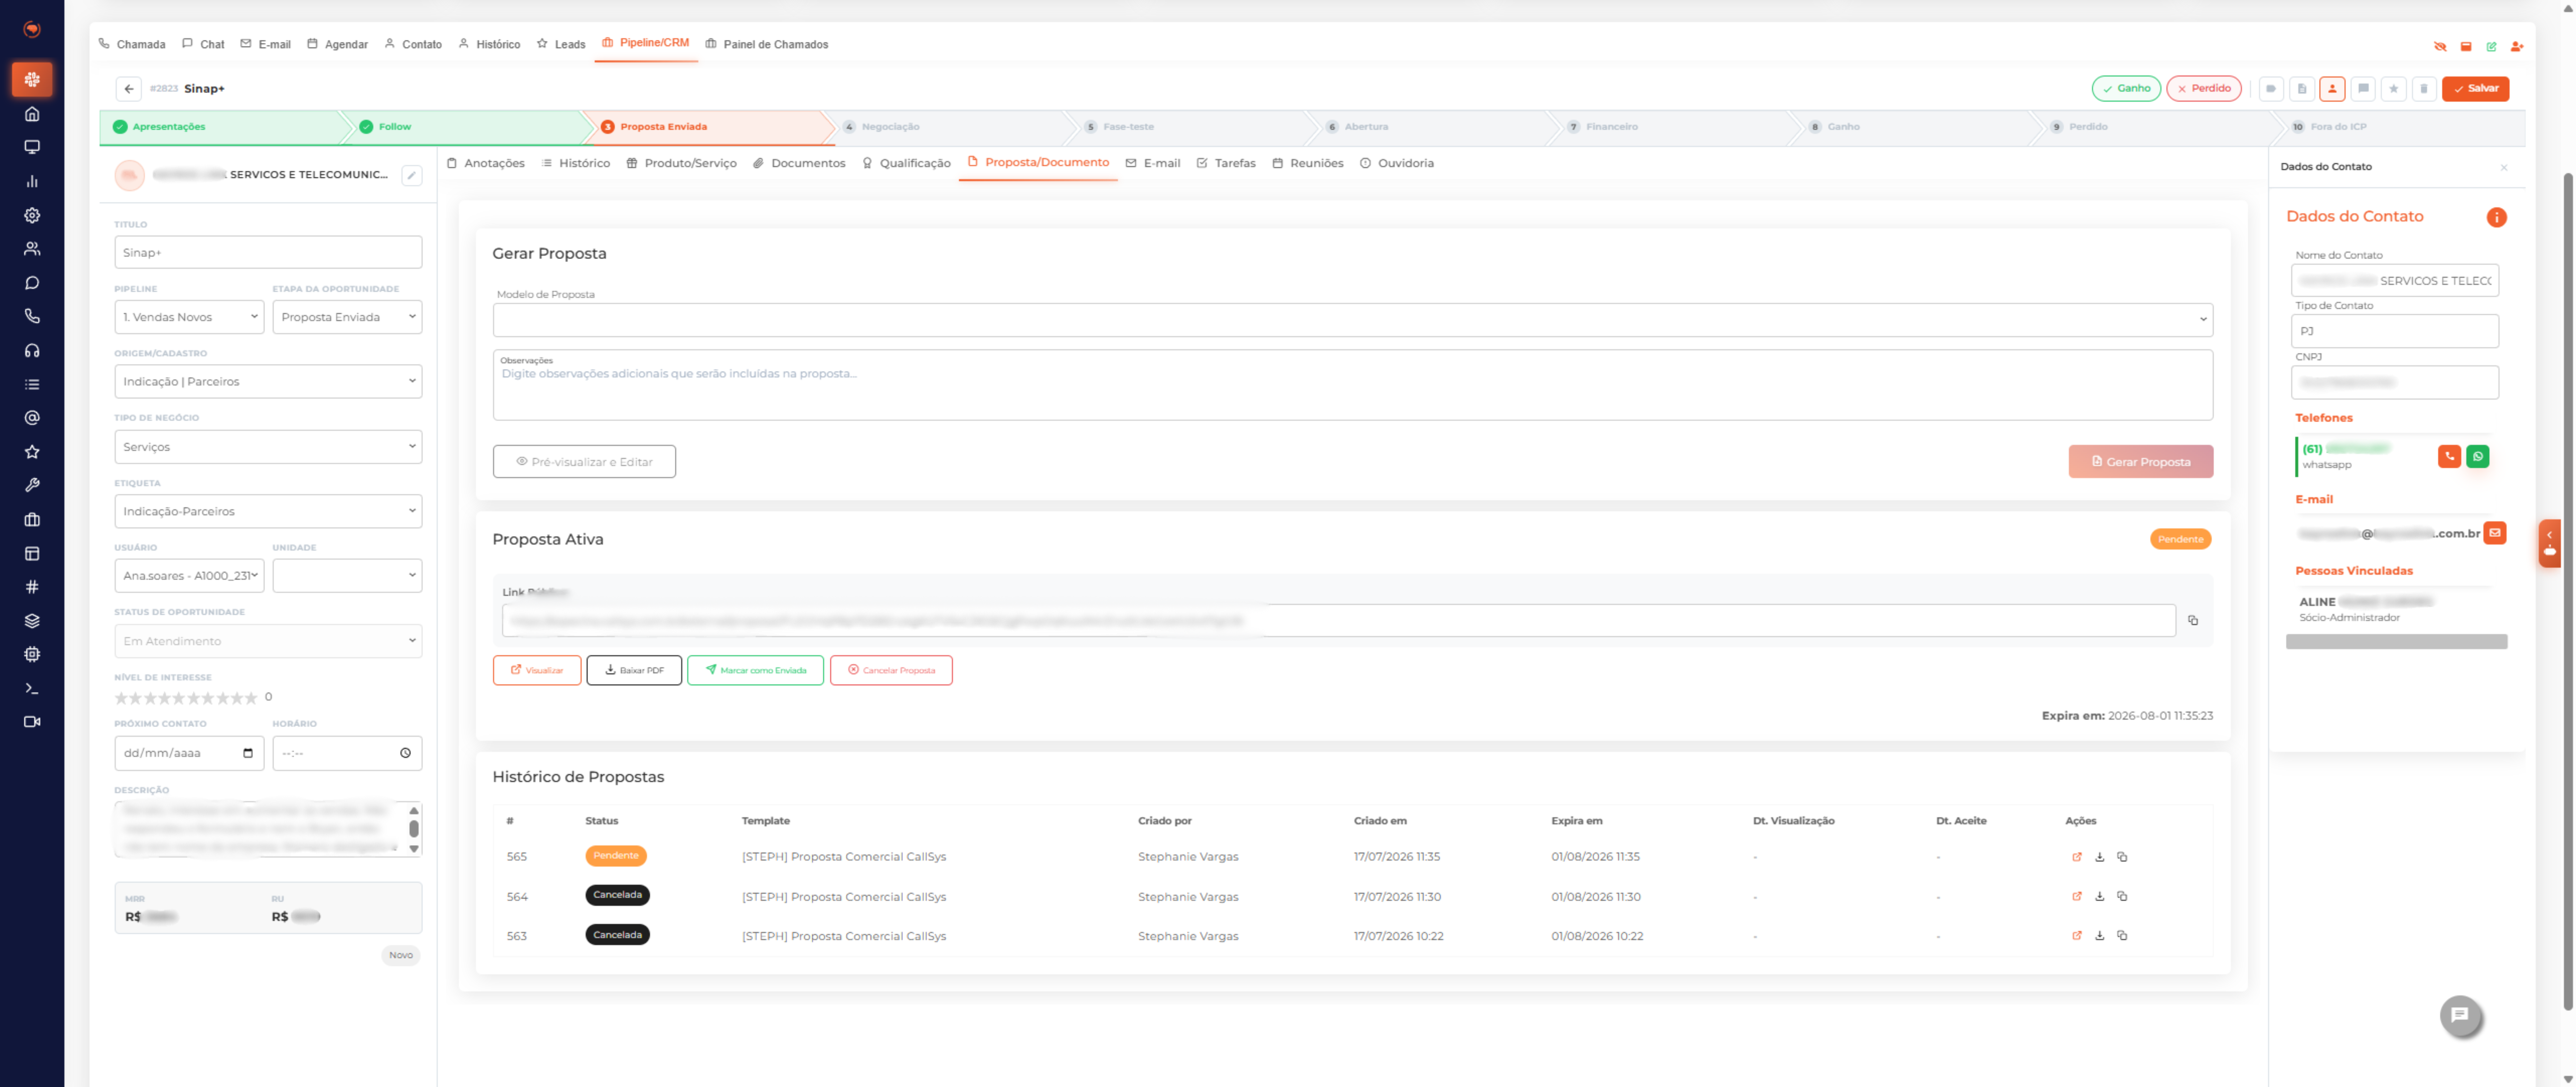Open floating chat bubble bottom right
The image size is (2576, 1087).
[x=2460, y=1016]
